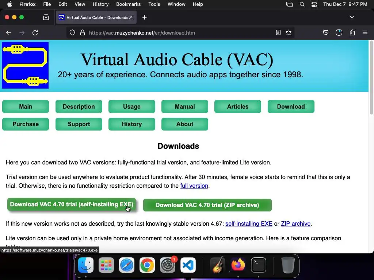Image resolution: width=374 pixels, height=280 pixels.
Task: Open Control Center icon in menu bar
Action: click(314, 4)
